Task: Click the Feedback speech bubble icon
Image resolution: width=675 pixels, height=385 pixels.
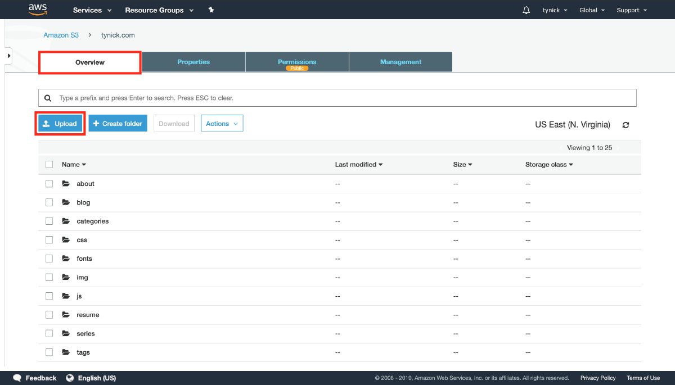Action: 17,378
